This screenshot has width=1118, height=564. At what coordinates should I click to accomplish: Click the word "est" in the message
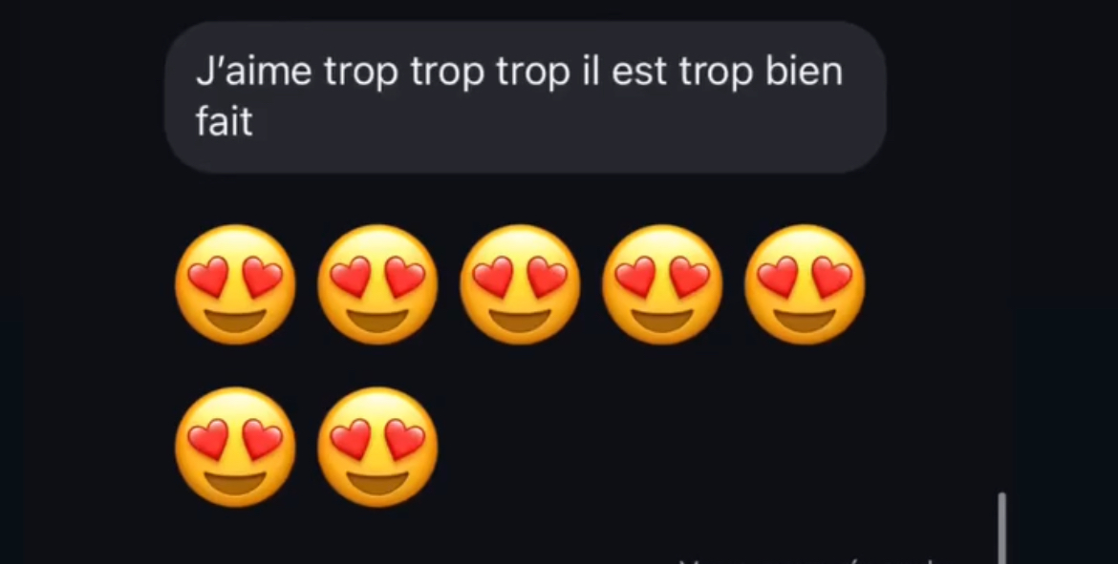639,73
